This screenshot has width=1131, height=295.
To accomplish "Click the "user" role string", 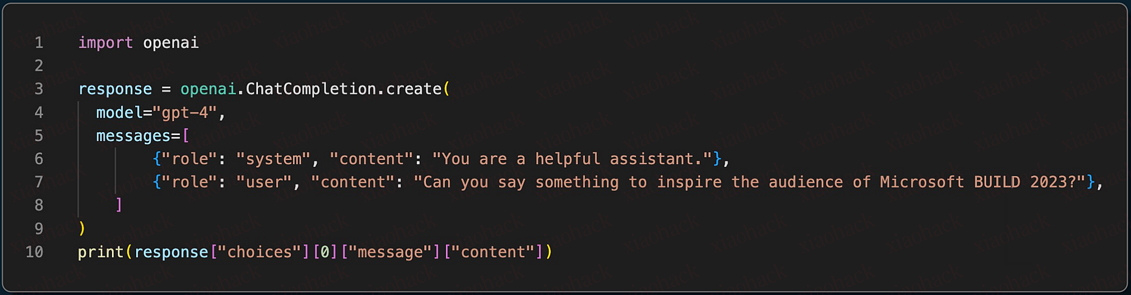I will [264, 183].
